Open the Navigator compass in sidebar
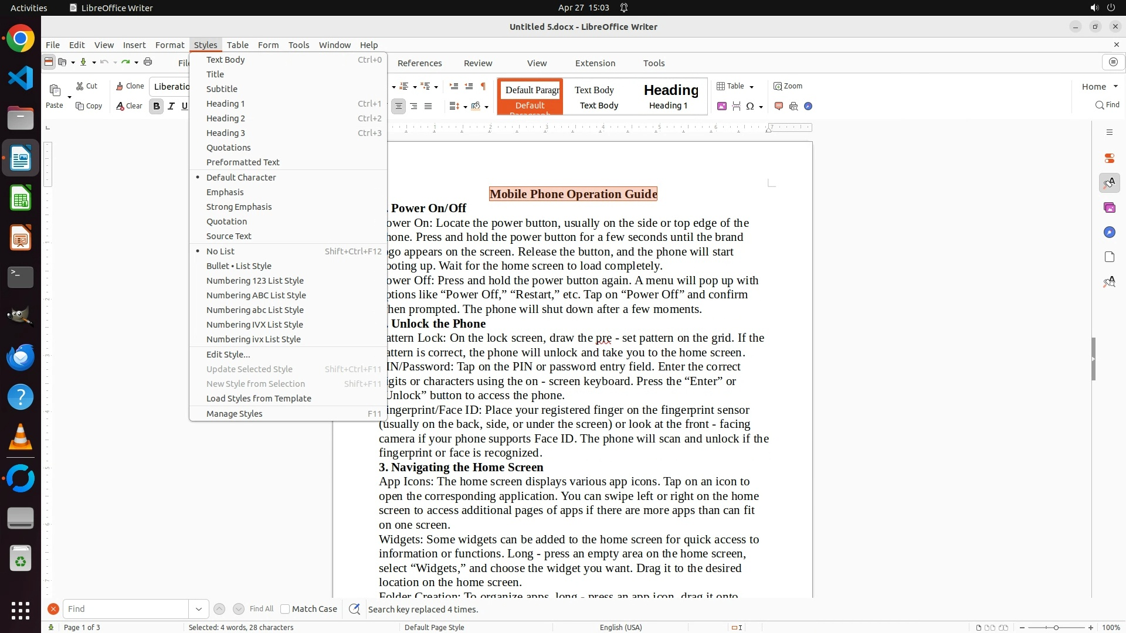This screenshot has width=1126, height=633. pyautogui.click(x=1109, y=233)
